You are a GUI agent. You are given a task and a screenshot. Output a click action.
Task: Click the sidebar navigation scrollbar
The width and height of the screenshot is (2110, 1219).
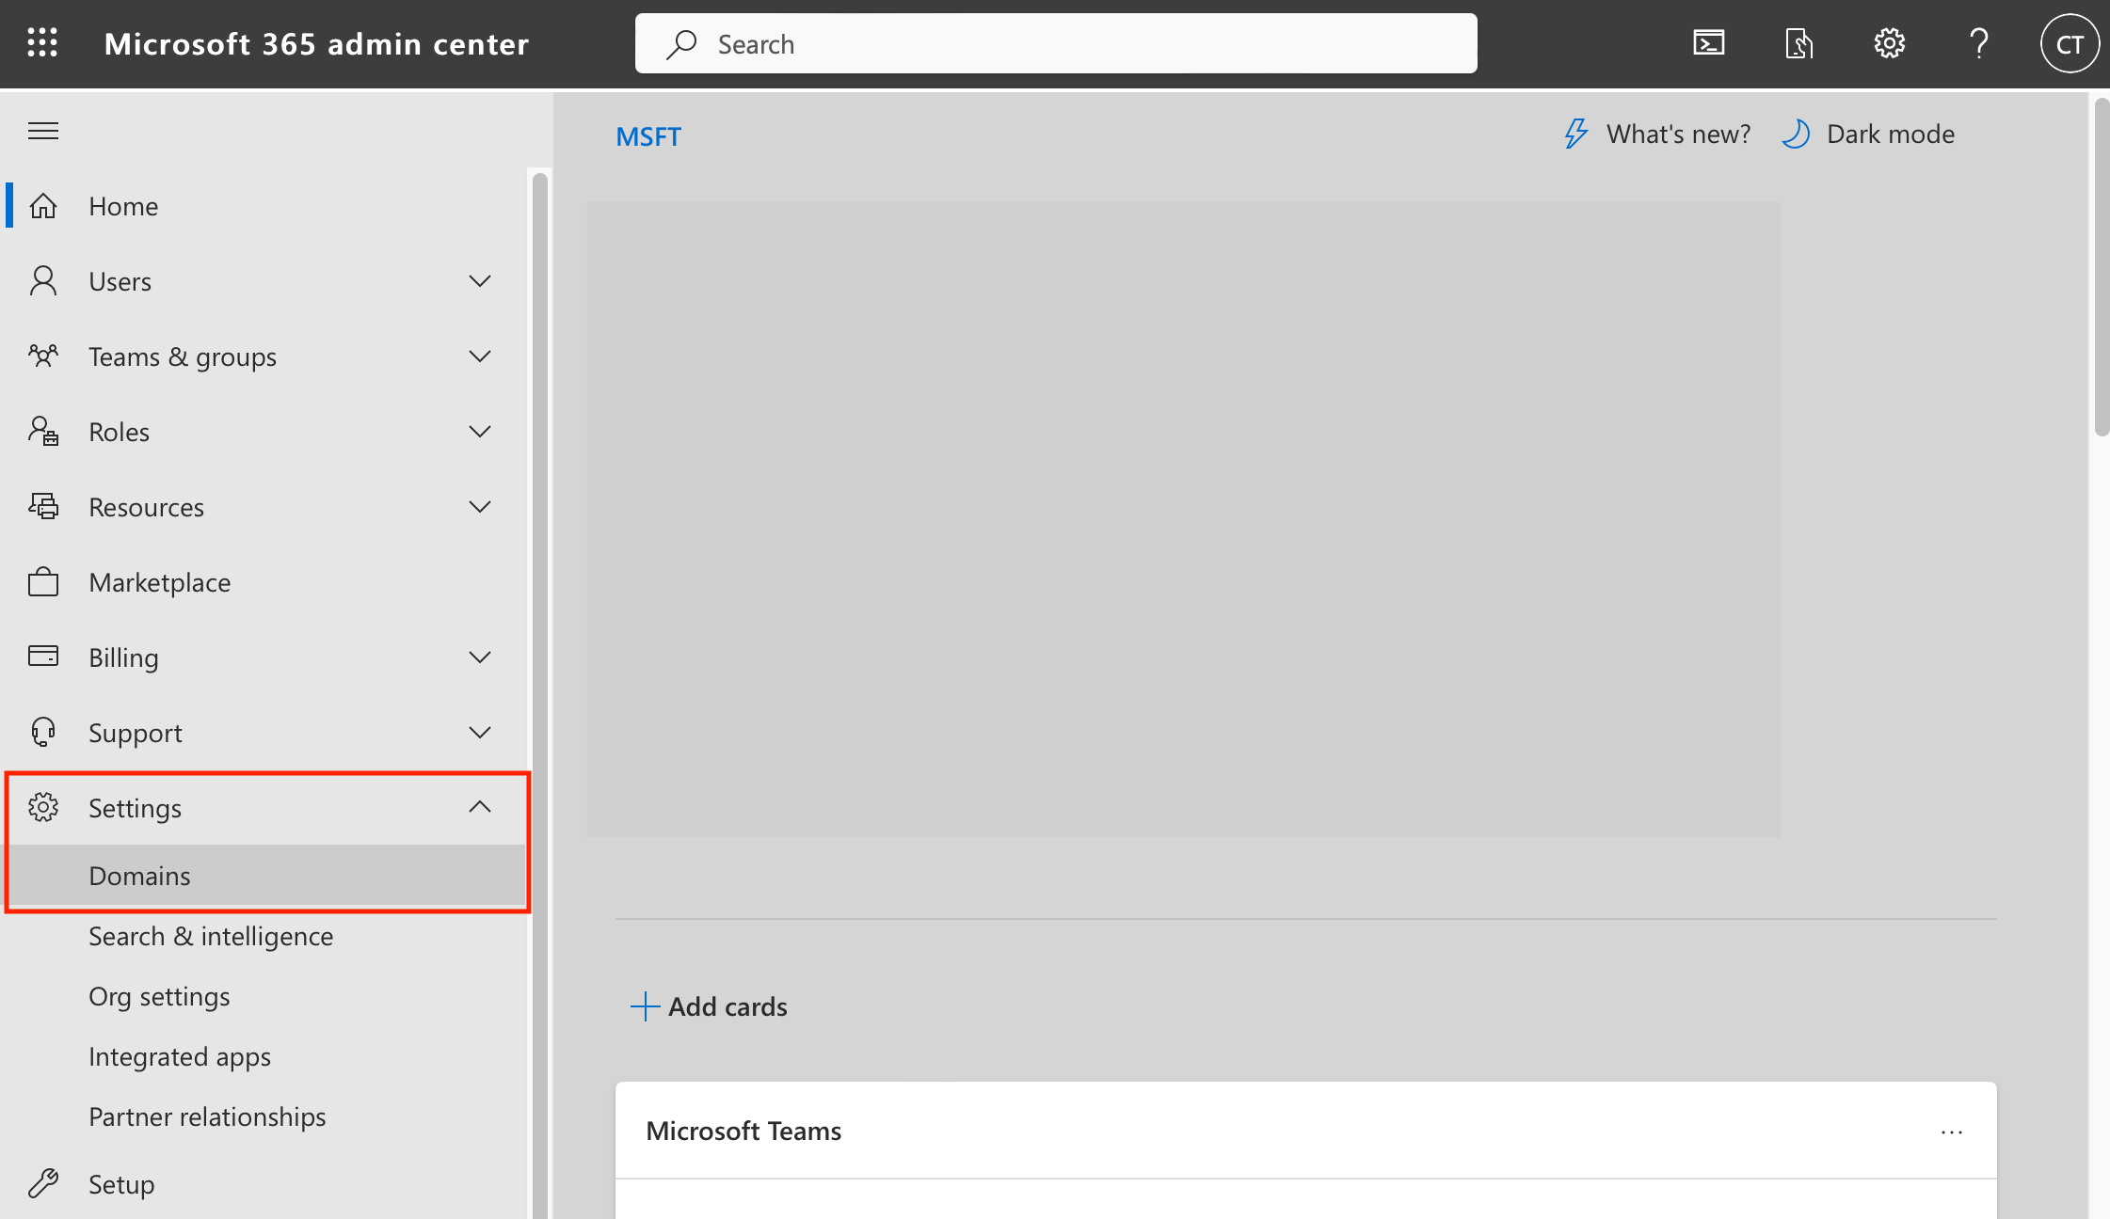pyautogui.click(x=539, y=694)
